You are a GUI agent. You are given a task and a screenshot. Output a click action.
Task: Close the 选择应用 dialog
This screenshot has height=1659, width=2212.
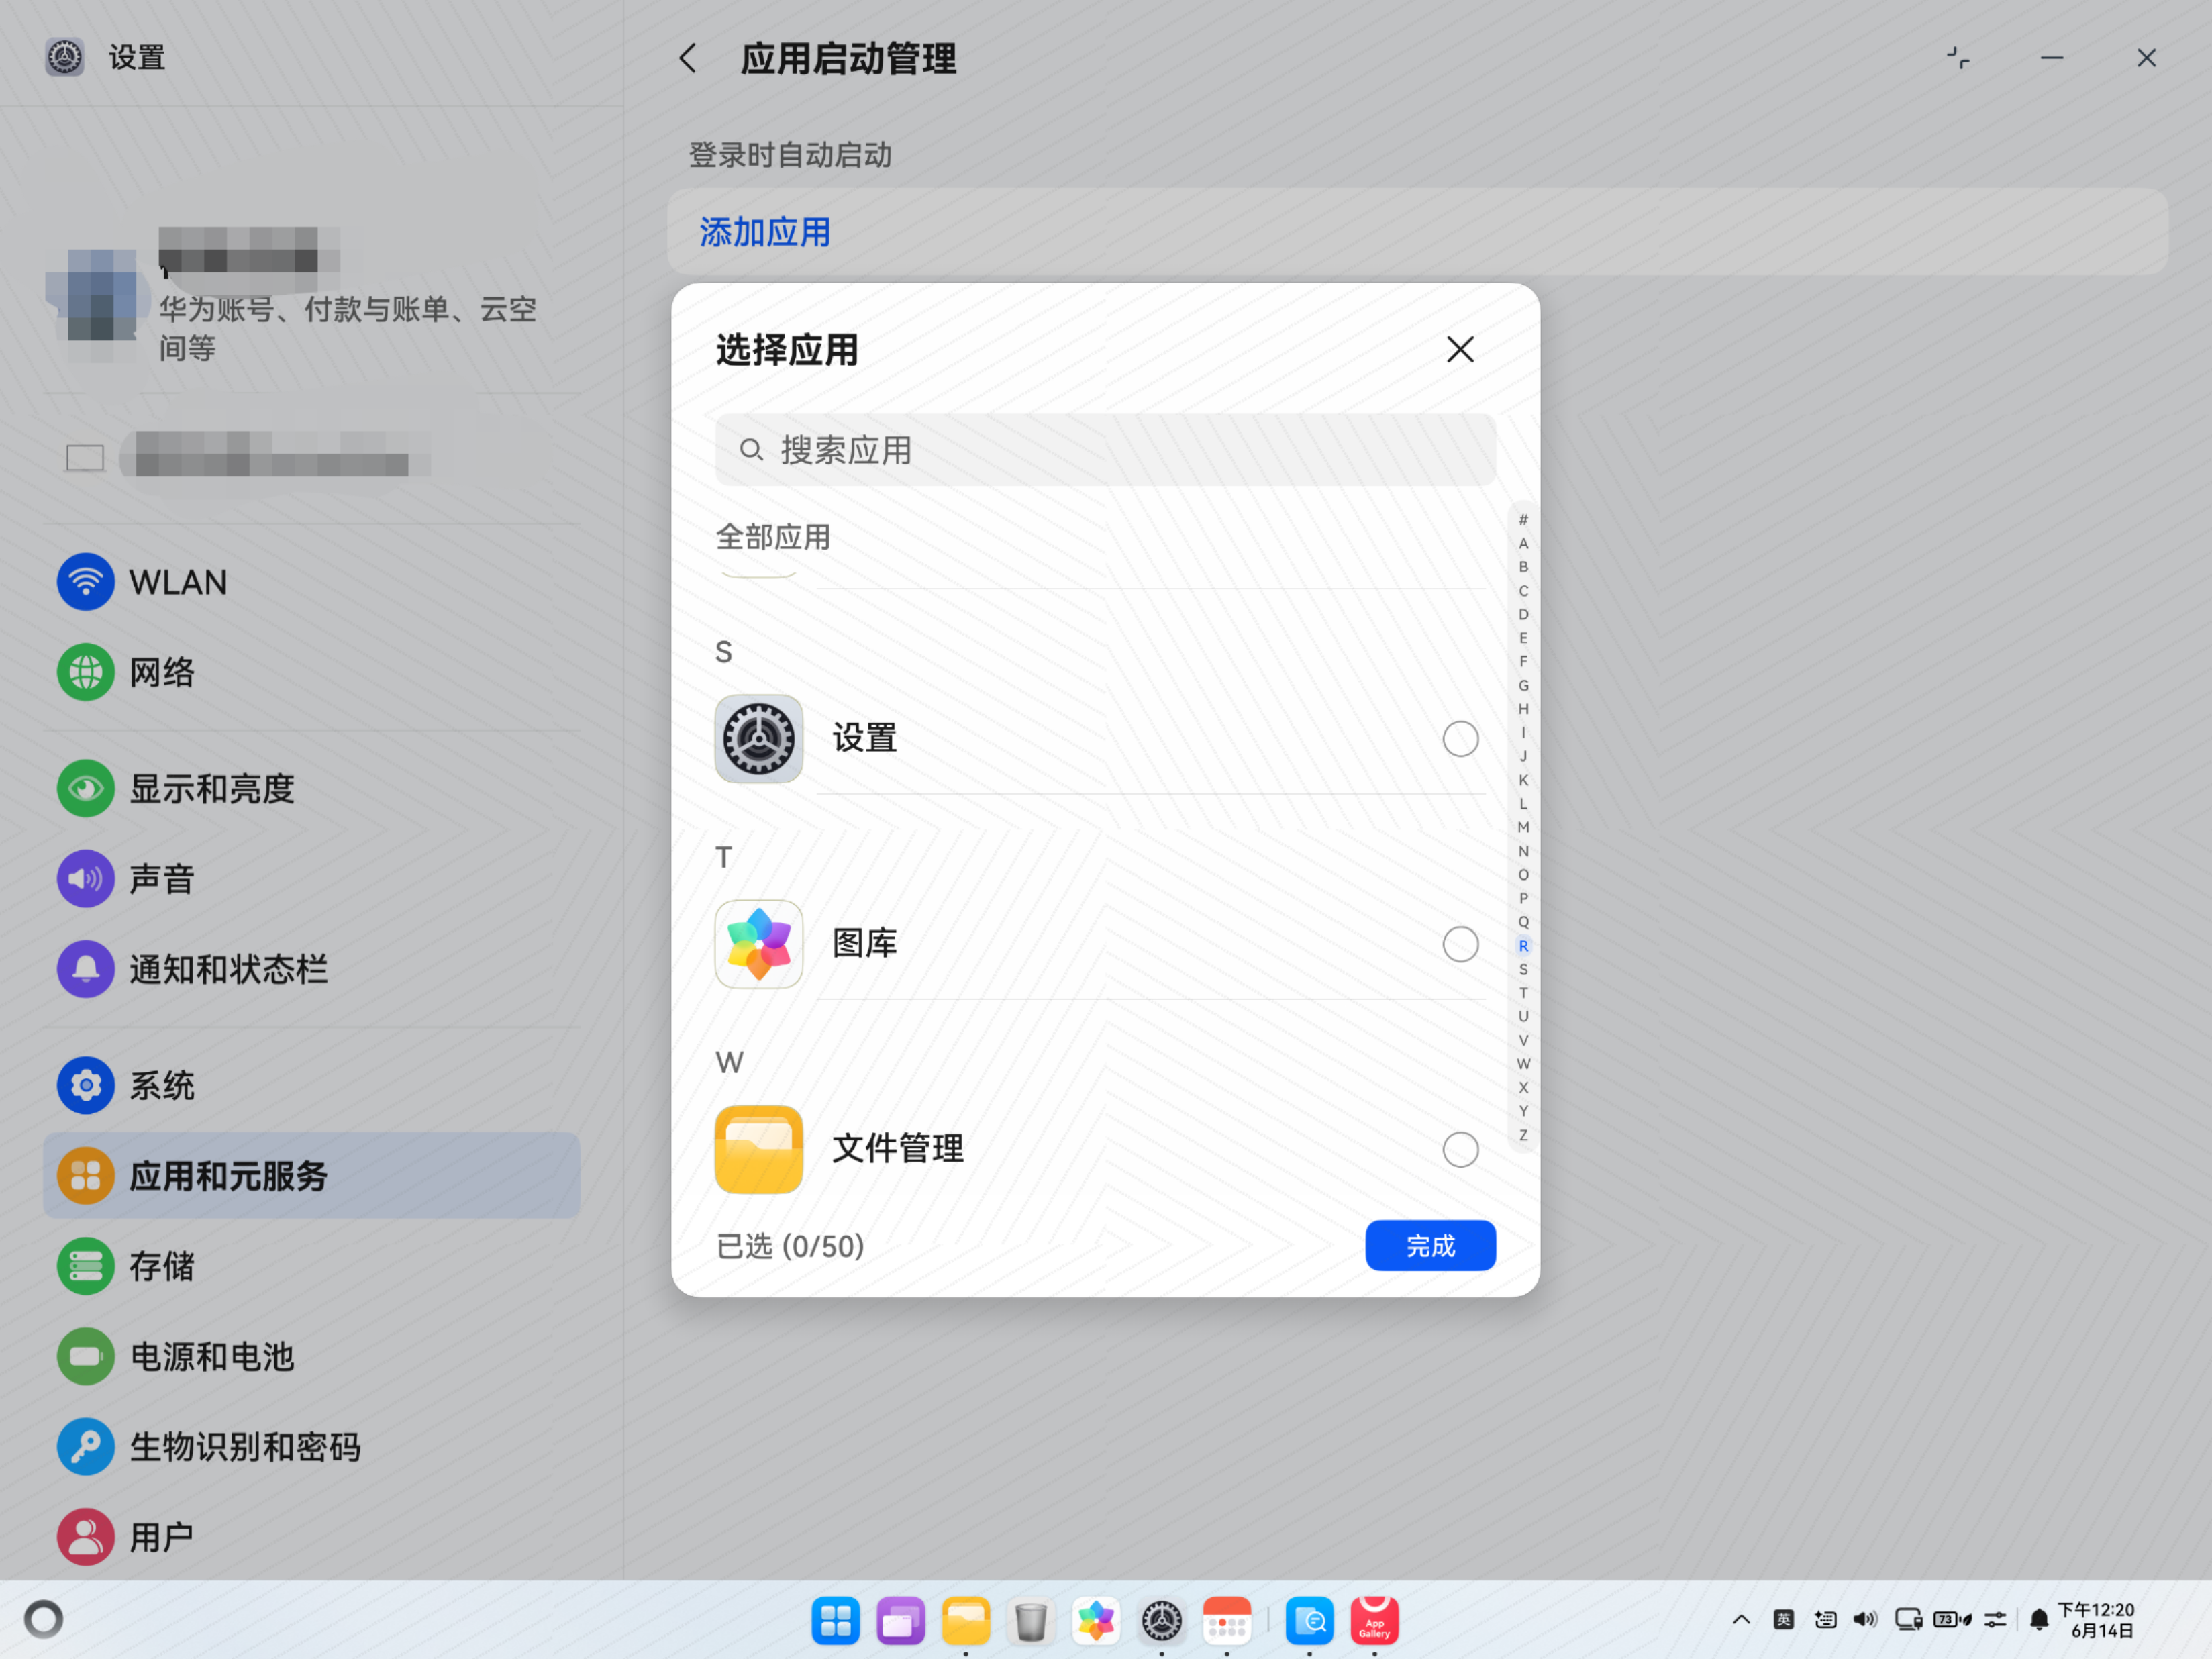coord(1460,349)
